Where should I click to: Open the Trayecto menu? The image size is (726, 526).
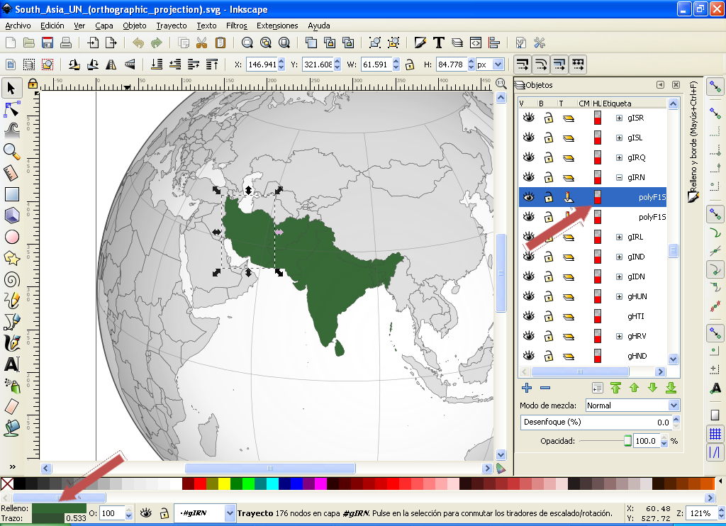(172, 26)
